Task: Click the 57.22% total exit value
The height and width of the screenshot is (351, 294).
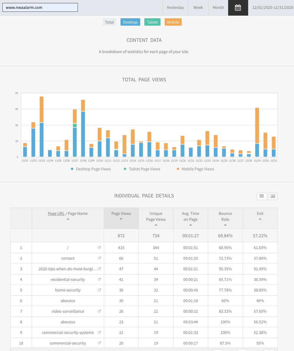Action: [260, 236]
